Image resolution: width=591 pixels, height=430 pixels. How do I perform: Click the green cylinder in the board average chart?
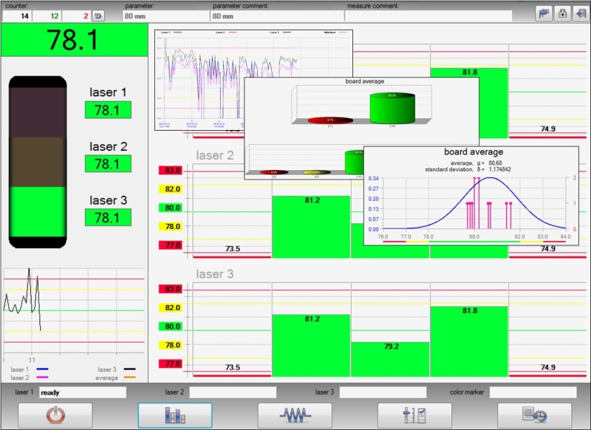tap(392, 109)
